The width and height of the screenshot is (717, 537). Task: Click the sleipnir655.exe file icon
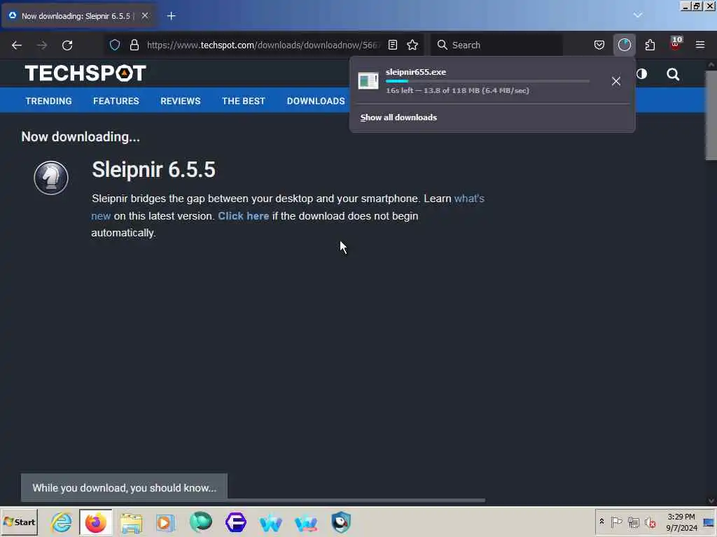[368, 81]
